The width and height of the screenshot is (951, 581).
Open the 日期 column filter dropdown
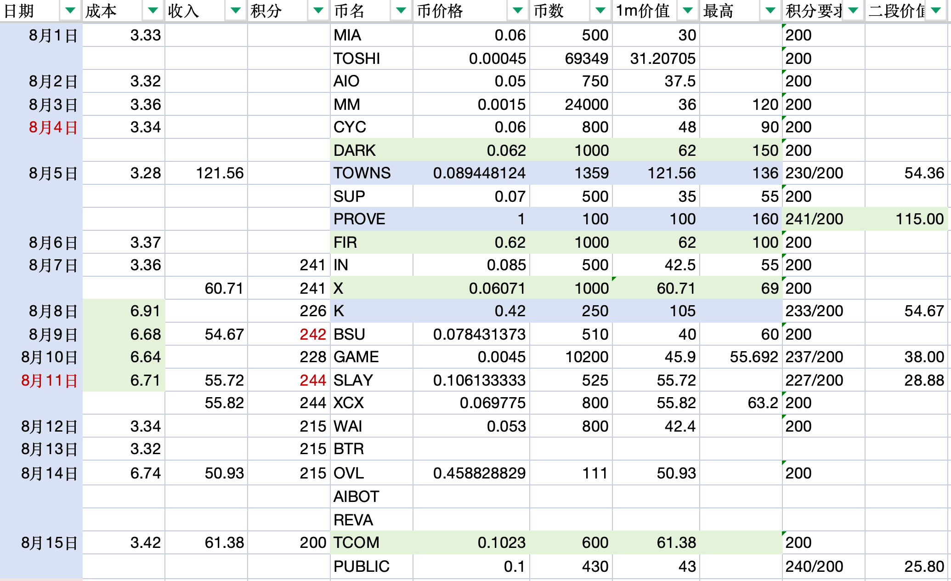pyautogui.click(x=70, y=11)
